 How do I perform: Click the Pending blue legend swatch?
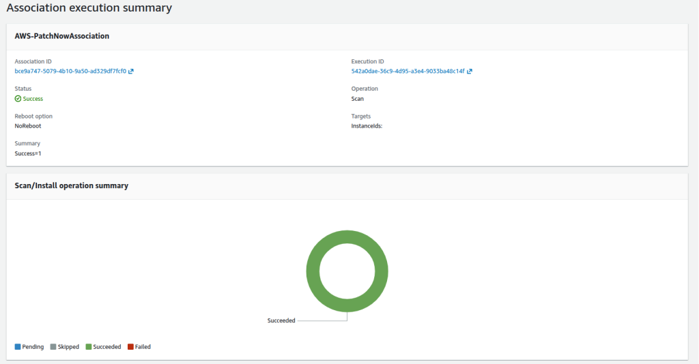tap(18, 347)
